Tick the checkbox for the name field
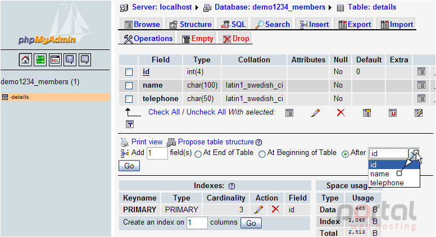Screen dimensions: 436x237 pos(129,85)
